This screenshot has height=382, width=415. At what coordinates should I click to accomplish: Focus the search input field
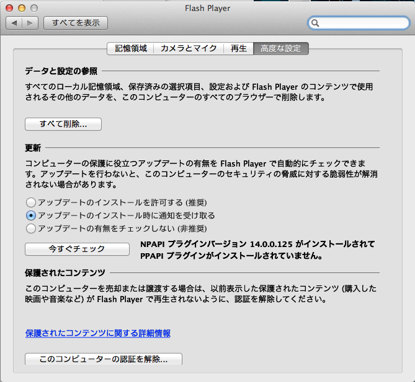359,23
